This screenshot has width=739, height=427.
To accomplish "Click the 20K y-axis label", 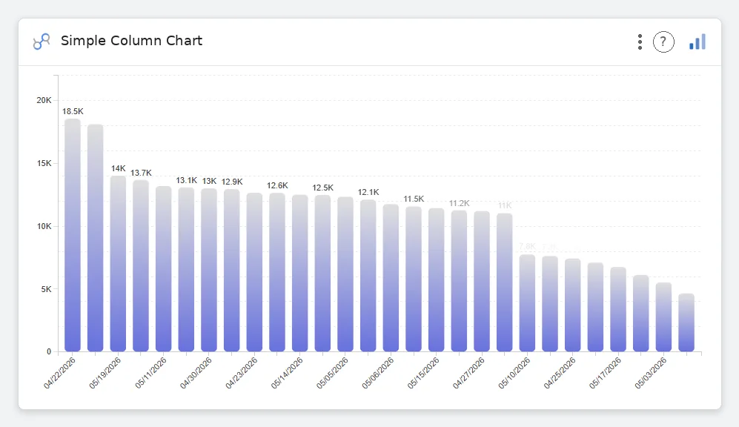I will tap(44, 100).
